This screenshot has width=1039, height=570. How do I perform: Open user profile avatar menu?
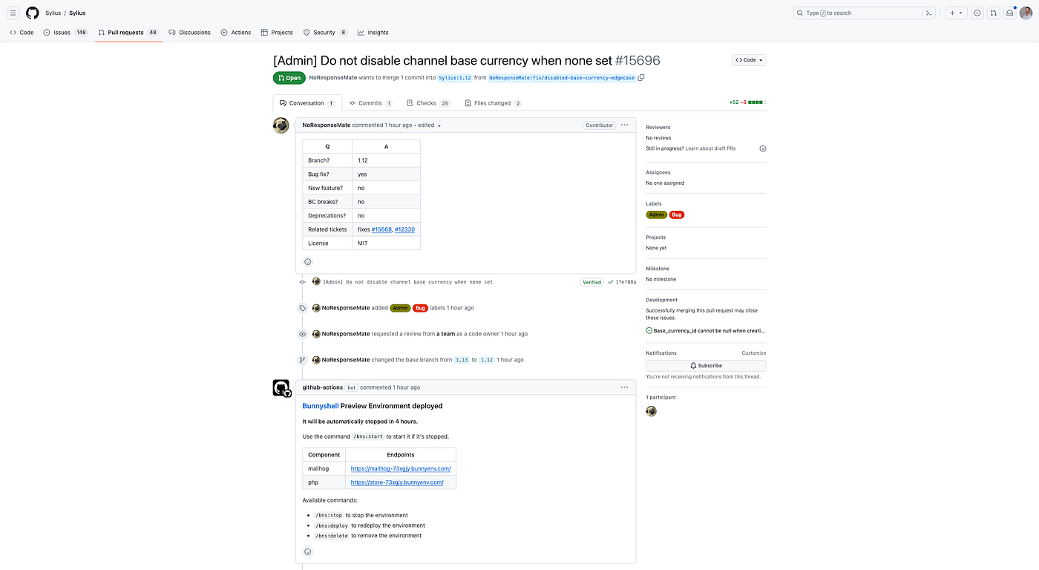pos(1026,13)
